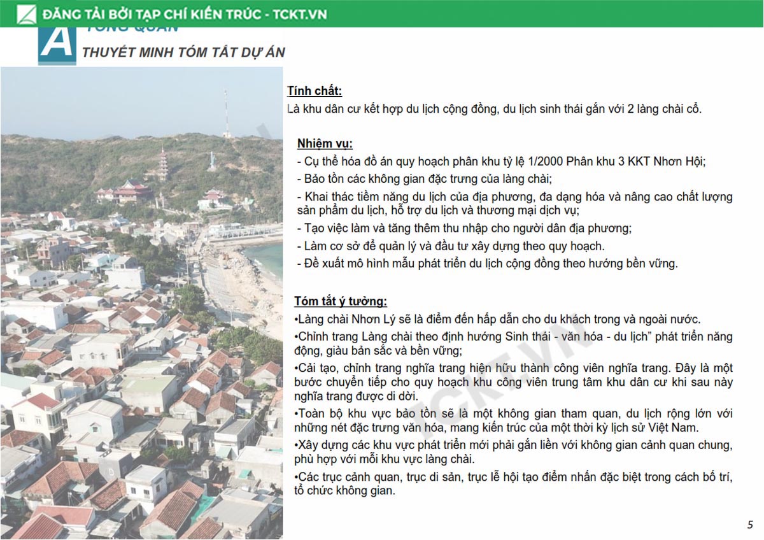764x540 pixels.
Task: Click the bullet starting "Chỉnh trang Làng chài theo định hướng"
Action: tap(513, 344)
